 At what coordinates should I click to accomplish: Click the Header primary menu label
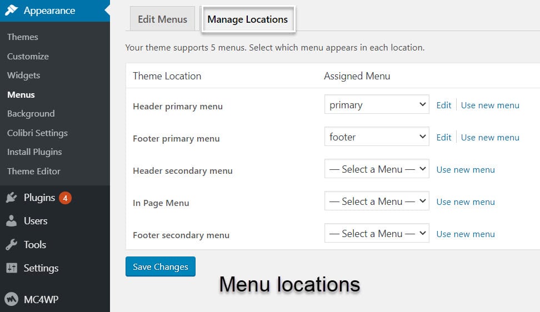click(x=178, y=107)
